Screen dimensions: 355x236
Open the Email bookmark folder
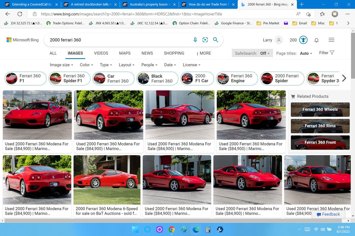click(299, 23)
